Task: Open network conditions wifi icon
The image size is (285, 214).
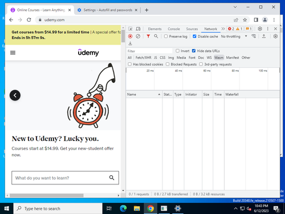Action: tap(254, 36)
